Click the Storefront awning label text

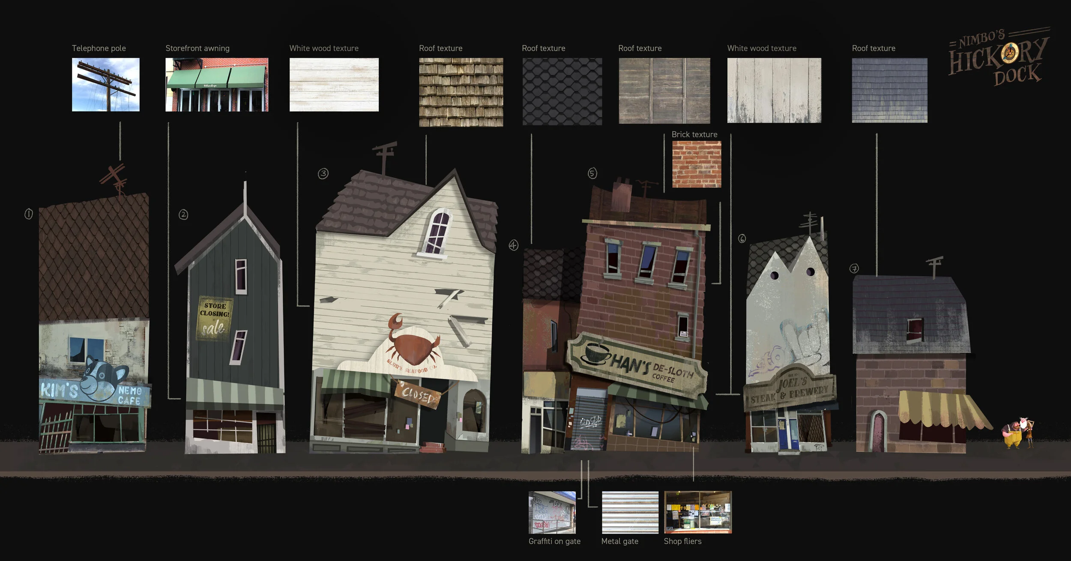pyautogui.click(x=197, y=48)
